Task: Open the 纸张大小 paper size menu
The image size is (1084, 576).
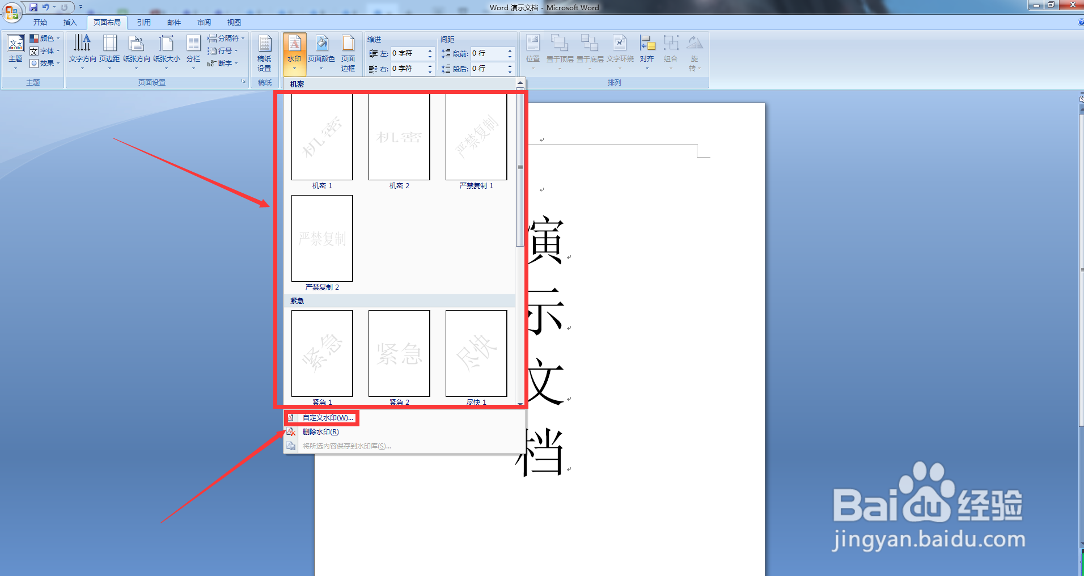Action: click(x=166, y=52)
